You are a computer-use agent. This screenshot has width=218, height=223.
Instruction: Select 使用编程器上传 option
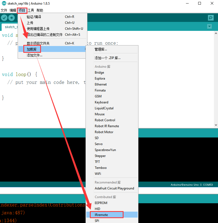52,29
